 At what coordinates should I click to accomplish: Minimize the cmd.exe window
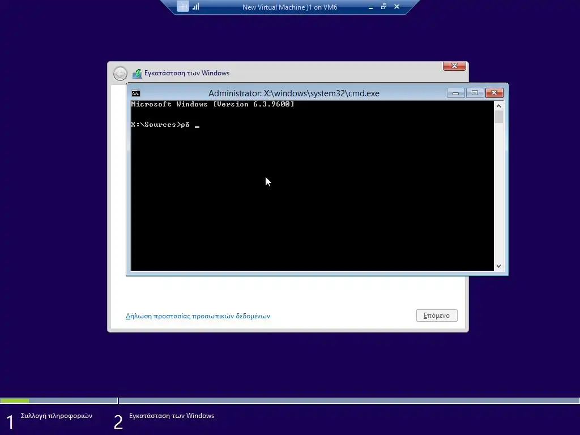pyautogui.click(x=456, y=93)
